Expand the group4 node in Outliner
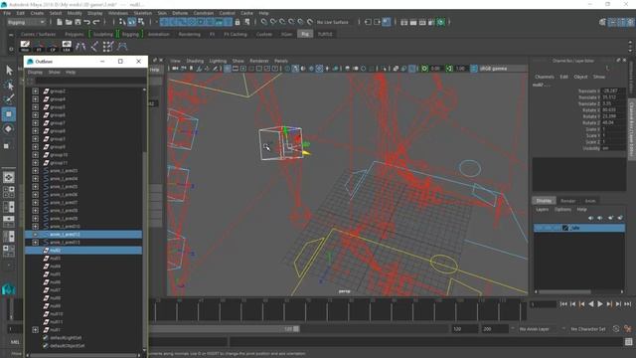The image size is (636, 358). coord(36,99)
